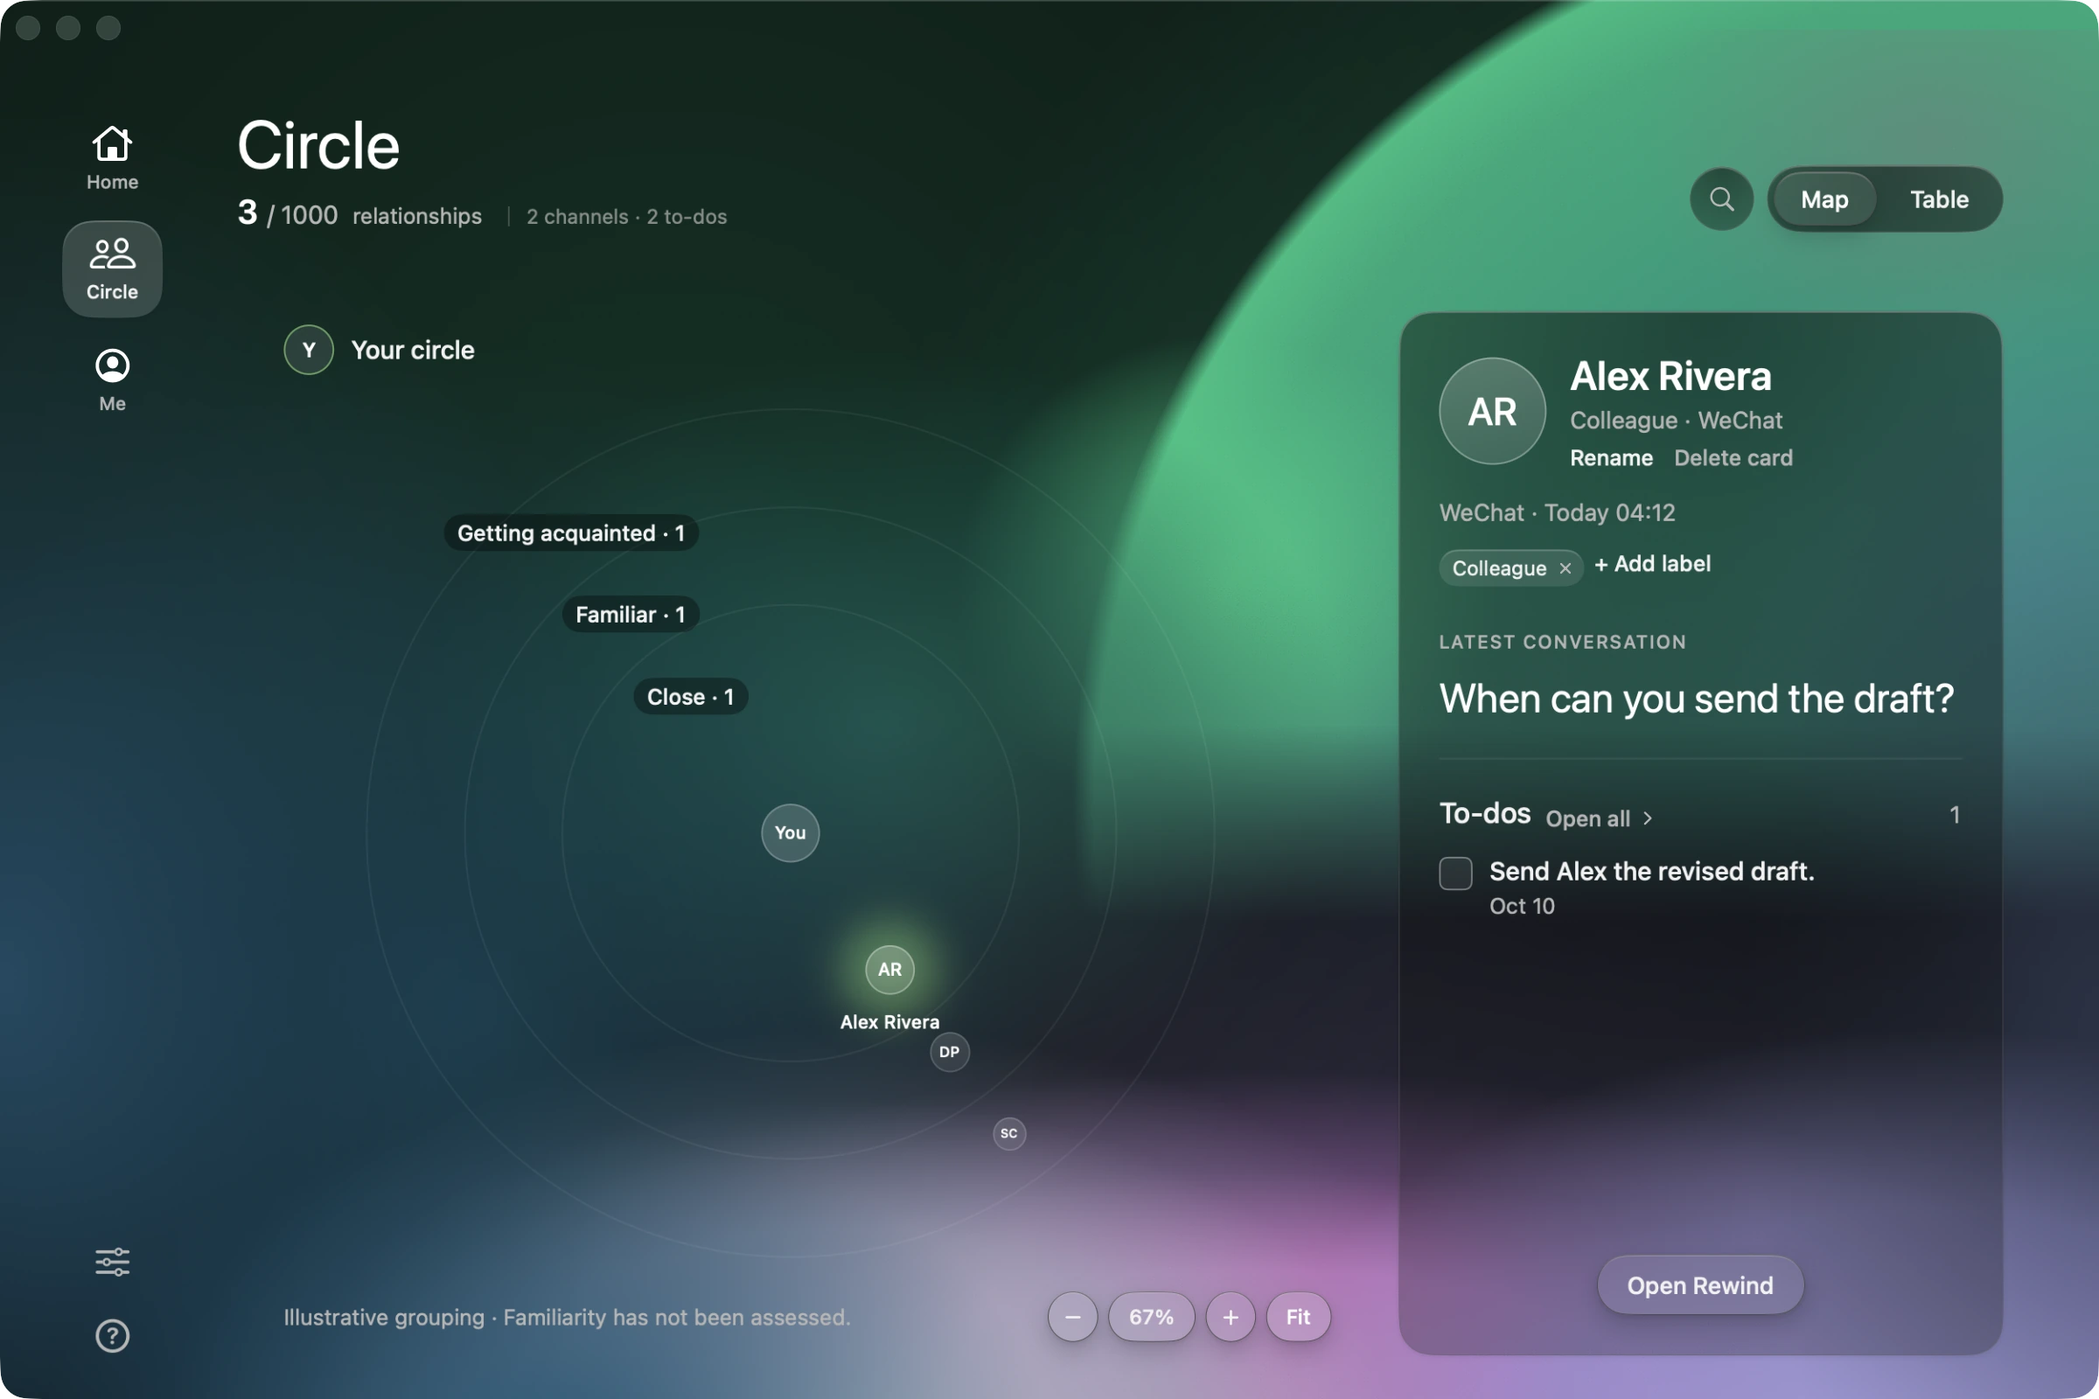Open search with the magnifier icon
This screenshot has width=2099, height=1399.
[1721, 199]
